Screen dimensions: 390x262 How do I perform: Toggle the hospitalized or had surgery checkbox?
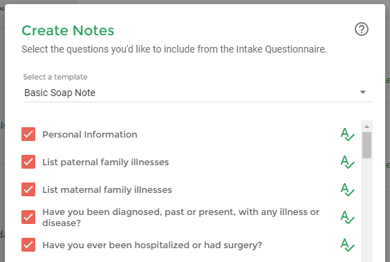(x=28, y=245)
